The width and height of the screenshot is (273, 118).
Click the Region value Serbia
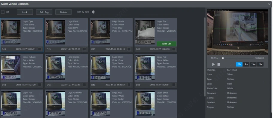(230, 107)
